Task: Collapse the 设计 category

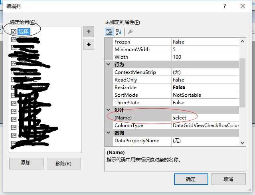Action: tap(109, 110)
